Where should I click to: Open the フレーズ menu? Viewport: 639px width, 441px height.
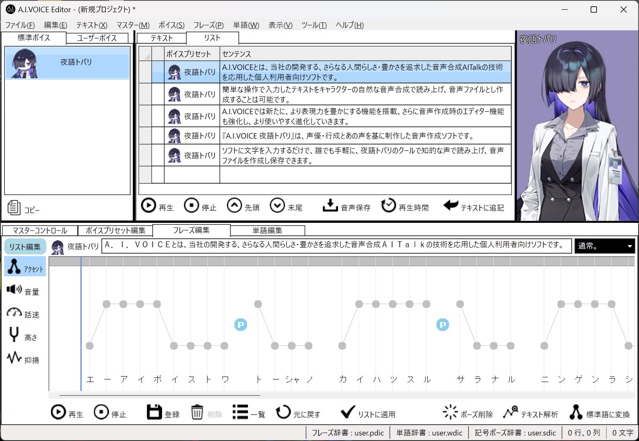pyautogui.click(x=208, y=25)
